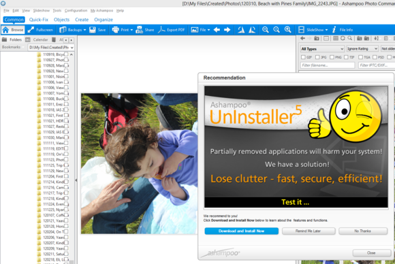Open the Backups dropdown arrow
This screenshot has height=264, width=395.
click(x=84, y=30)
